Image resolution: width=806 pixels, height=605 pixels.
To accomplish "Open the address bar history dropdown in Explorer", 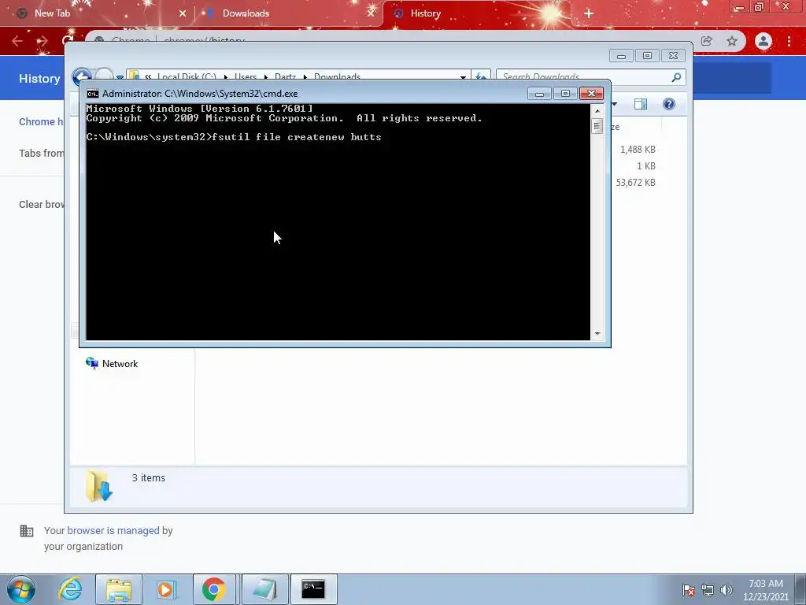I will pos(463,77).
